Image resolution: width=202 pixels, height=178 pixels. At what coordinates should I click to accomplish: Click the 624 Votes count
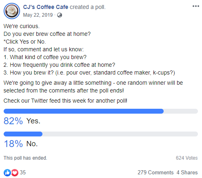(x=186, y=158)
